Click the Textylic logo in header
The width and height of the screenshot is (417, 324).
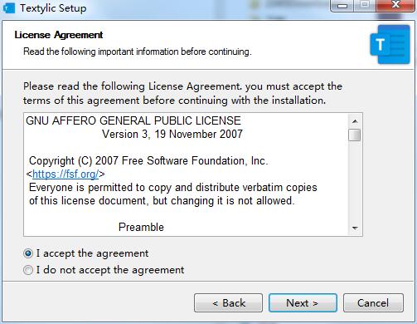coord(390,44)
